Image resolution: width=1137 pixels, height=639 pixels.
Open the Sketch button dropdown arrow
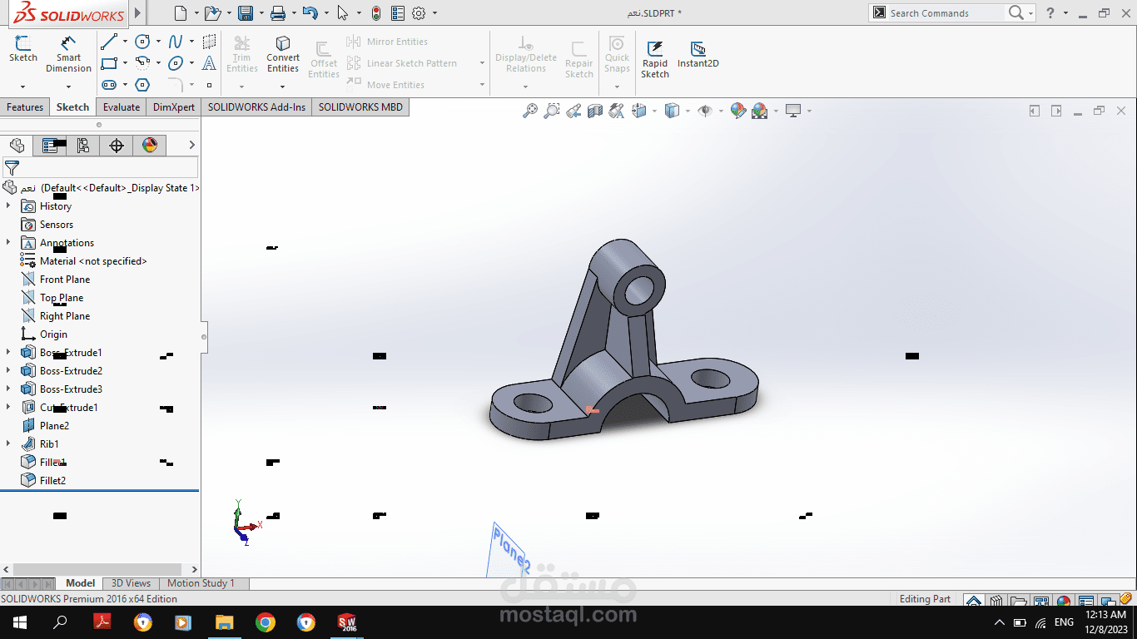(x=23, y=86)
